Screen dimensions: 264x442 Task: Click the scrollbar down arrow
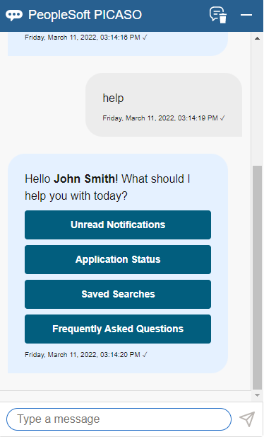click(x=257, y=395)
